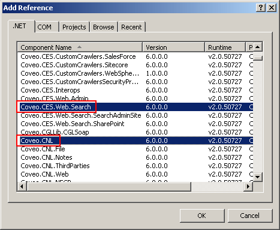Click the horizontal scrollbar left arrow
Viewport: 280px width, 230px height.
point(22,187)
